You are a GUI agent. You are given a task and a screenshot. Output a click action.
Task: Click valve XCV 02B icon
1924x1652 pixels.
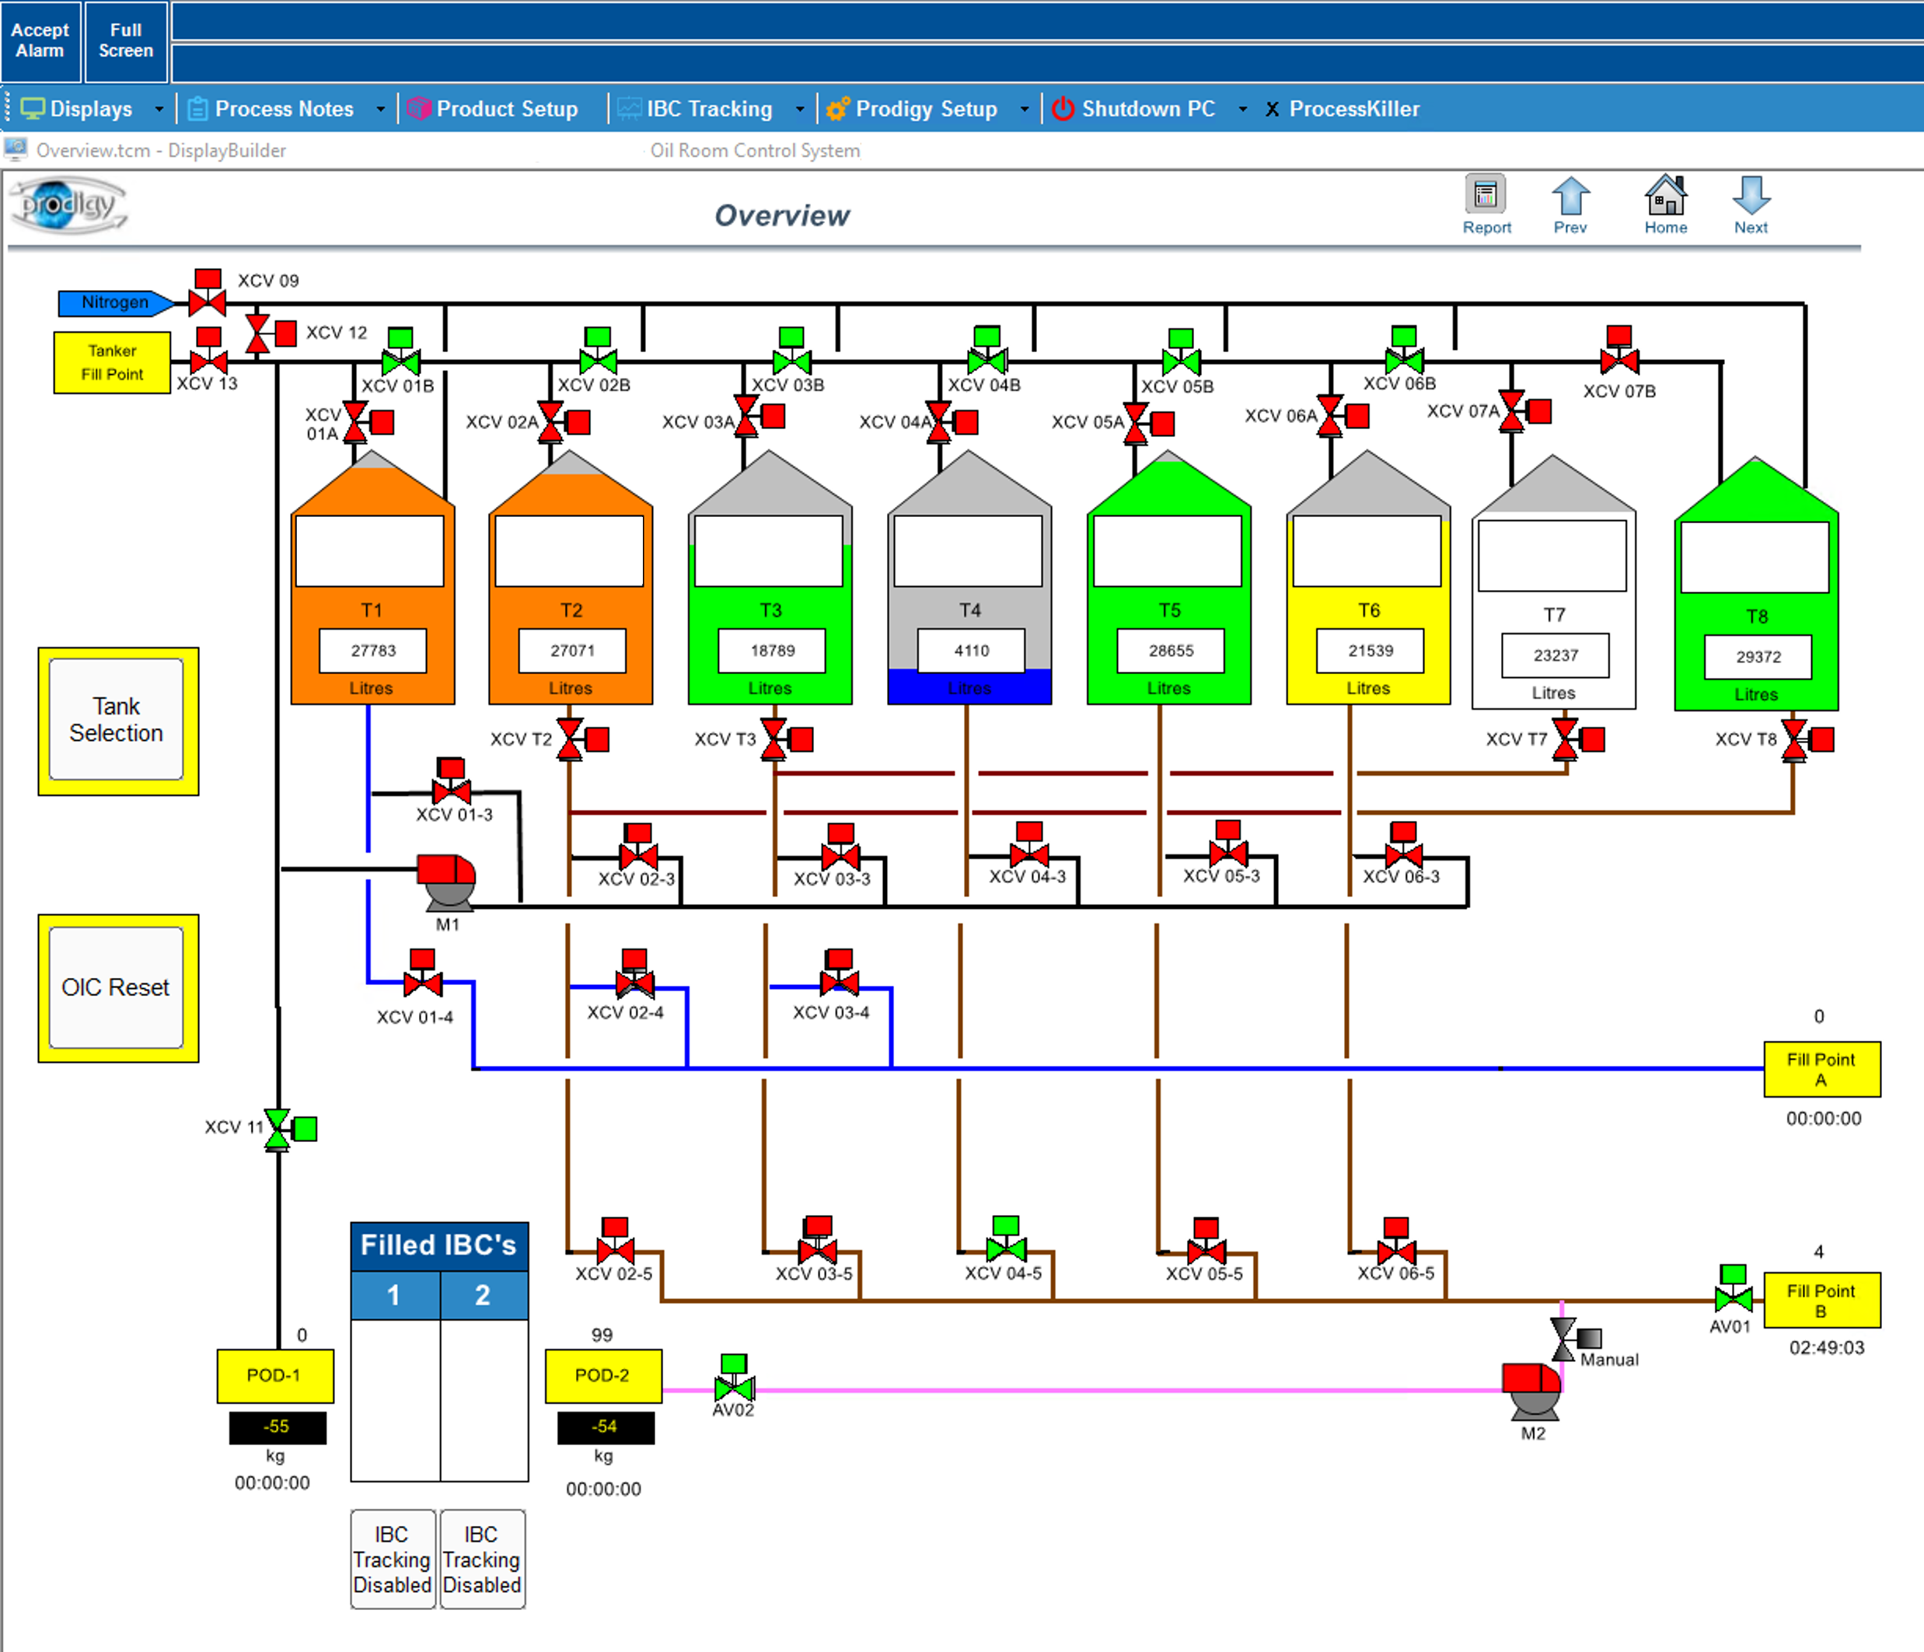(598, 350)
